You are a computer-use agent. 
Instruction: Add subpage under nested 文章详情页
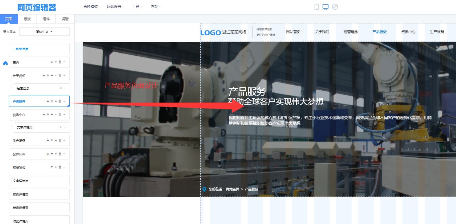pos(61,127)
